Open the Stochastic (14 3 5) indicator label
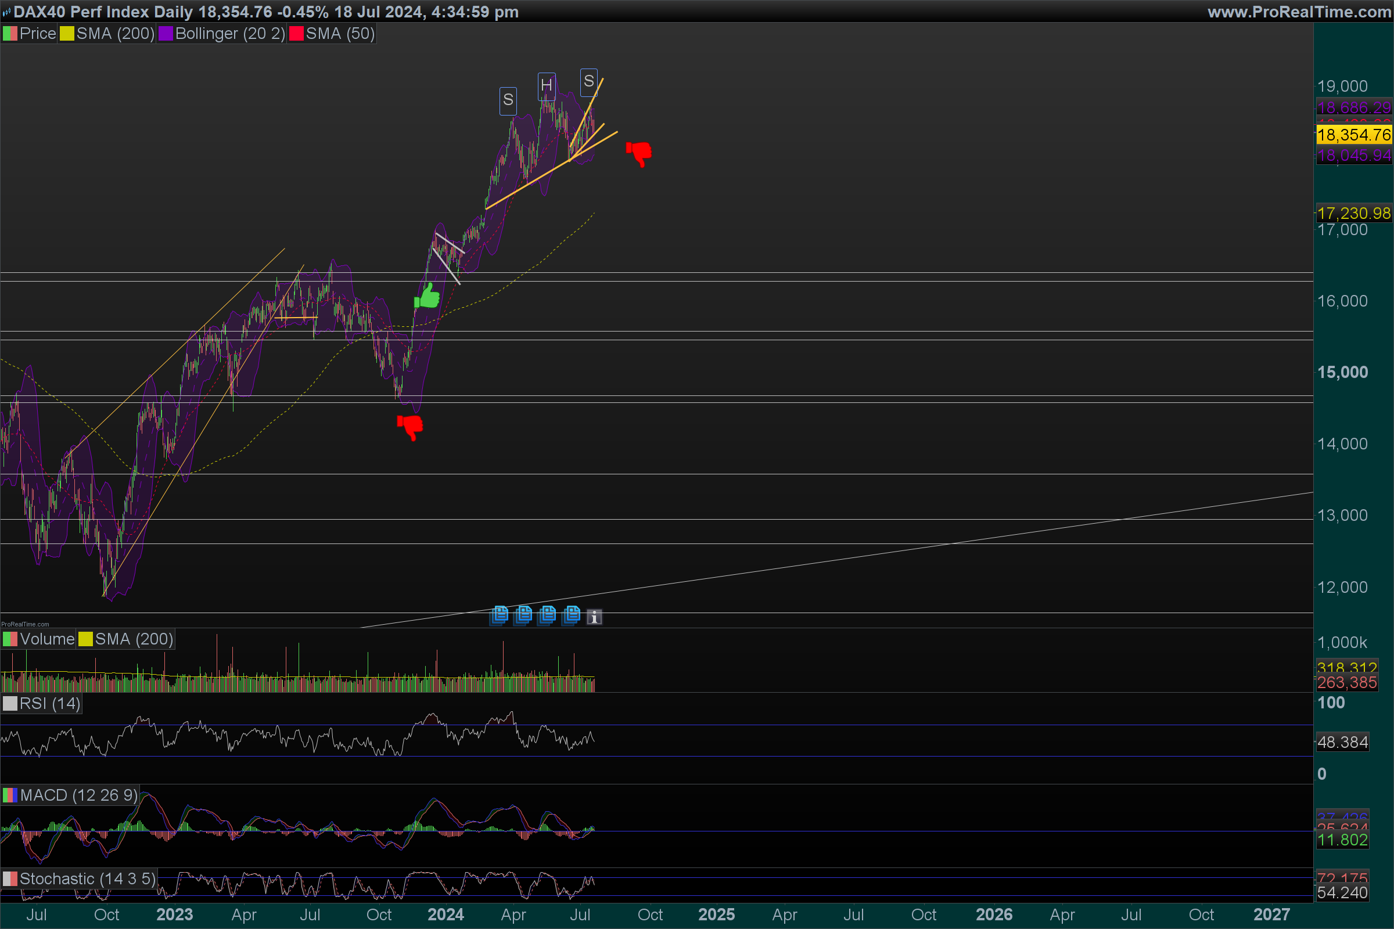The image size is (1394, 929). click(87, 878)
